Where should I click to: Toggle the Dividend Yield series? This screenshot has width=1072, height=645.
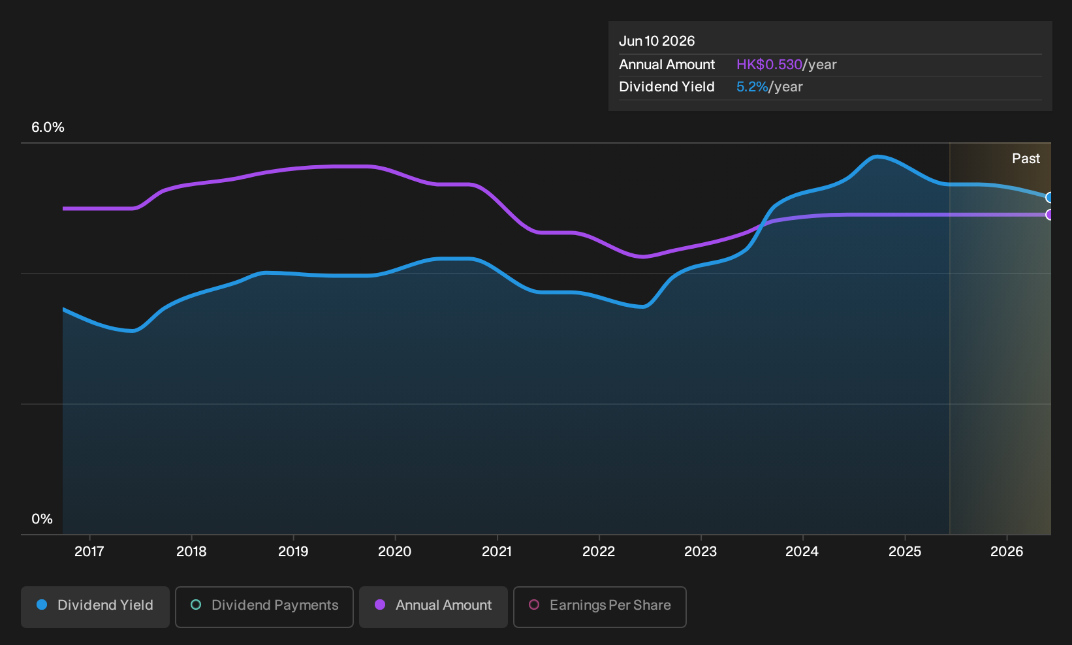(95, 606)
